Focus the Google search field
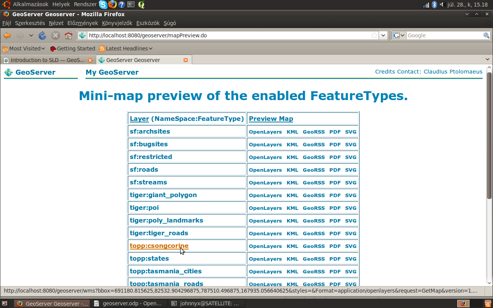 click(x=445, y=35)
